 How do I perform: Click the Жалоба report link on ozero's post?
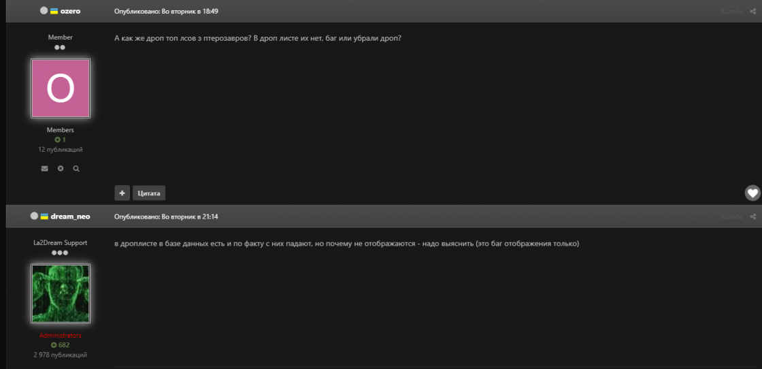click(x=731, y=12)
